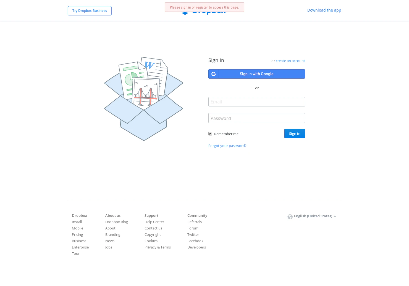Open the News footer link
Screen dimensions: 409x286
(x=110, y=241)
